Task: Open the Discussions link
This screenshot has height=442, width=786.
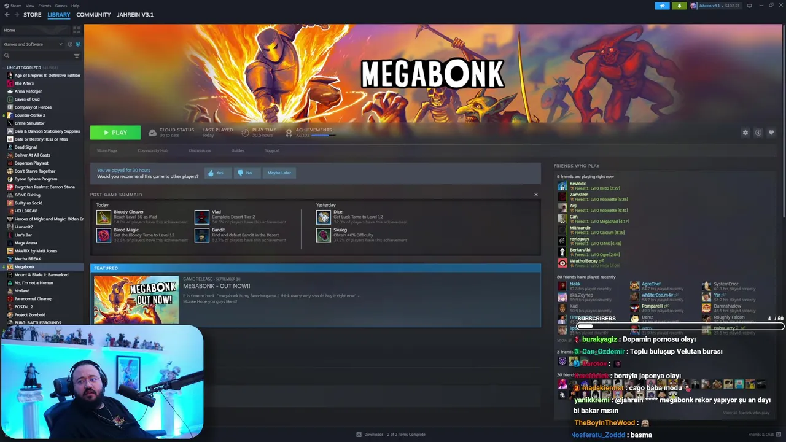Action: (x=200, y=150)
